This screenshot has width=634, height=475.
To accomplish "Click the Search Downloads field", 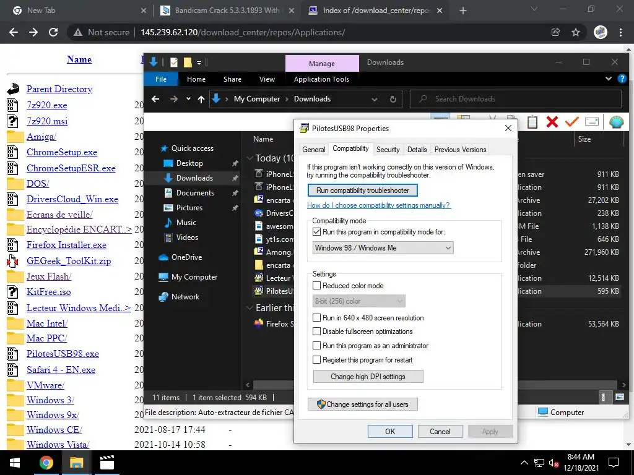I will 516,99.
